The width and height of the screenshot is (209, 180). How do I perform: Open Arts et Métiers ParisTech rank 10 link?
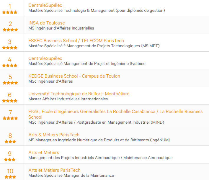tap(54, 170)
